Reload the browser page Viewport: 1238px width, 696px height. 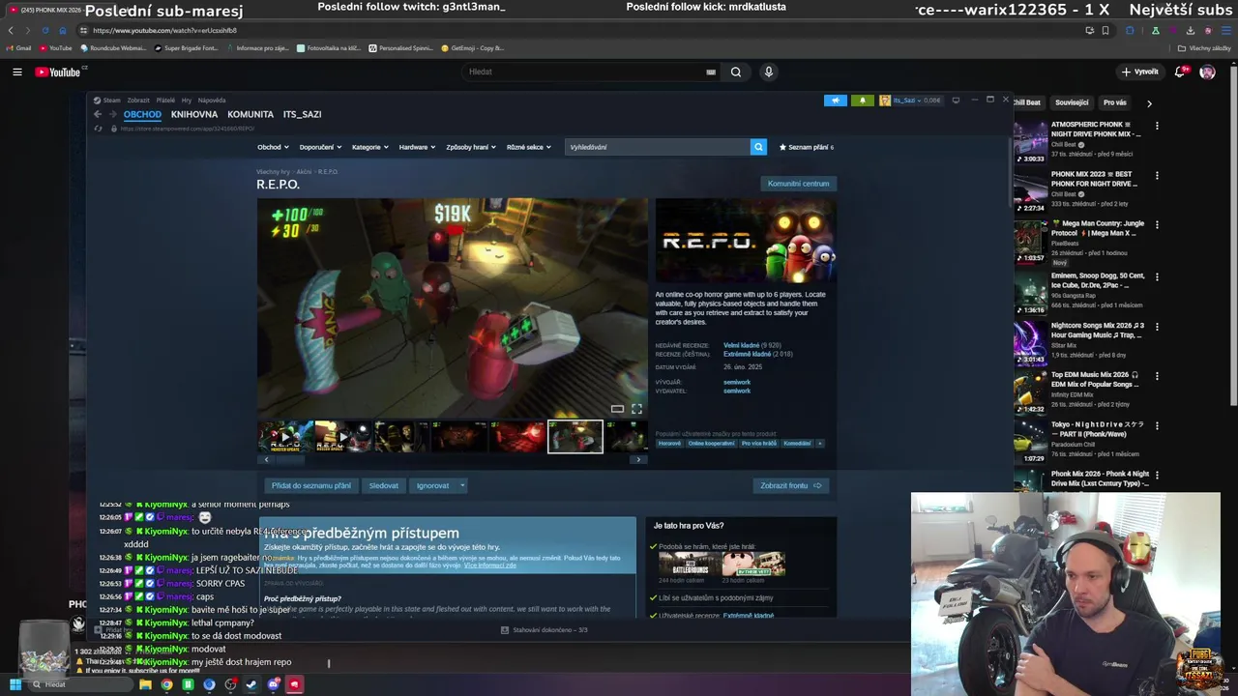pyautogui.click(x=44, y=30)
